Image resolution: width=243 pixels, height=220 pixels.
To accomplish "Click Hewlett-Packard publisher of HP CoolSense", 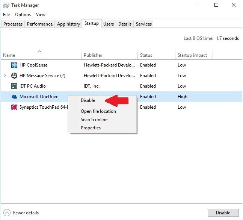I will (109, 65).
